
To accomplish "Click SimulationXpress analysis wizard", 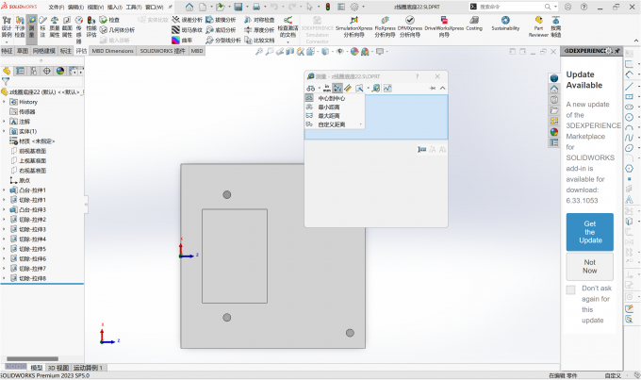I will [354, 27].
